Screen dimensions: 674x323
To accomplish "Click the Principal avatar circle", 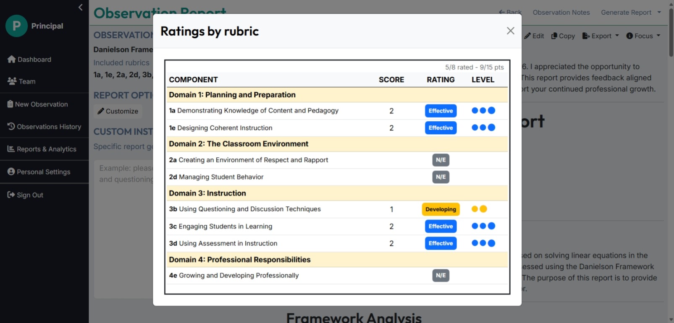I will [17, 26].
